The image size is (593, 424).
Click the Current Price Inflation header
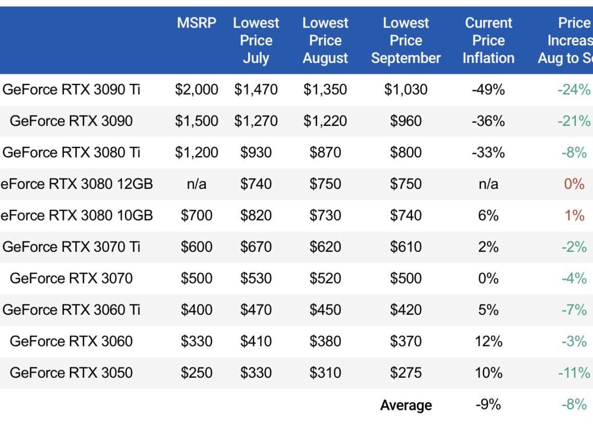[488, 41]
